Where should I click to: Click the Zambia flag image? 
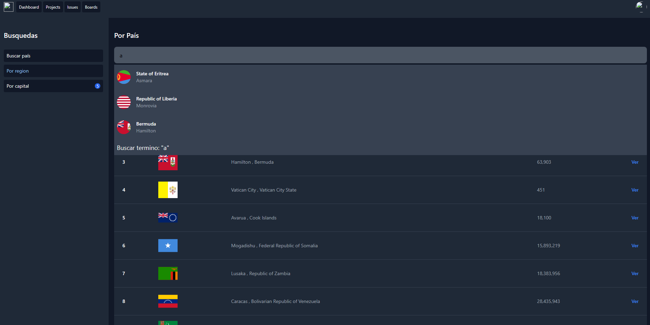(x=168, y=273)
